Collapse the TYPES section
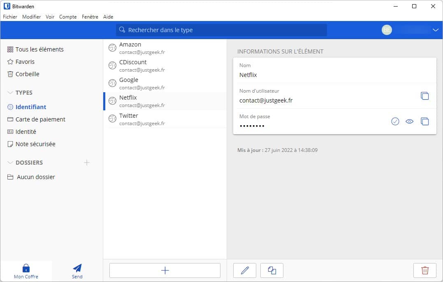This screenshot has width=443, height=282. point(10,93)
